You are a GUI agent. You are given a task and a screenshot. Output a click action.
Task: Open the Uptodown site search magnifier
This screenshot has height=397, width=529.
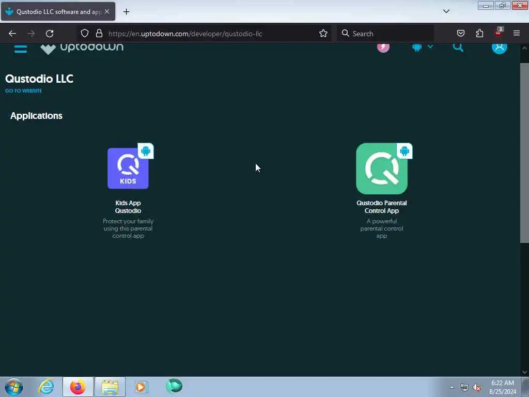click(x=458, y=47)
